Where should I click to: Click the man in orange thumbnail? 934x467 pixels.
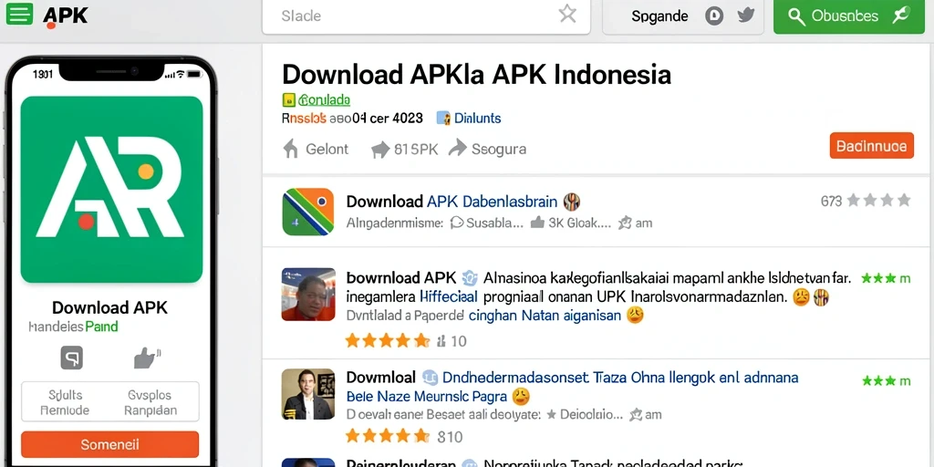[x=308, y=295]
